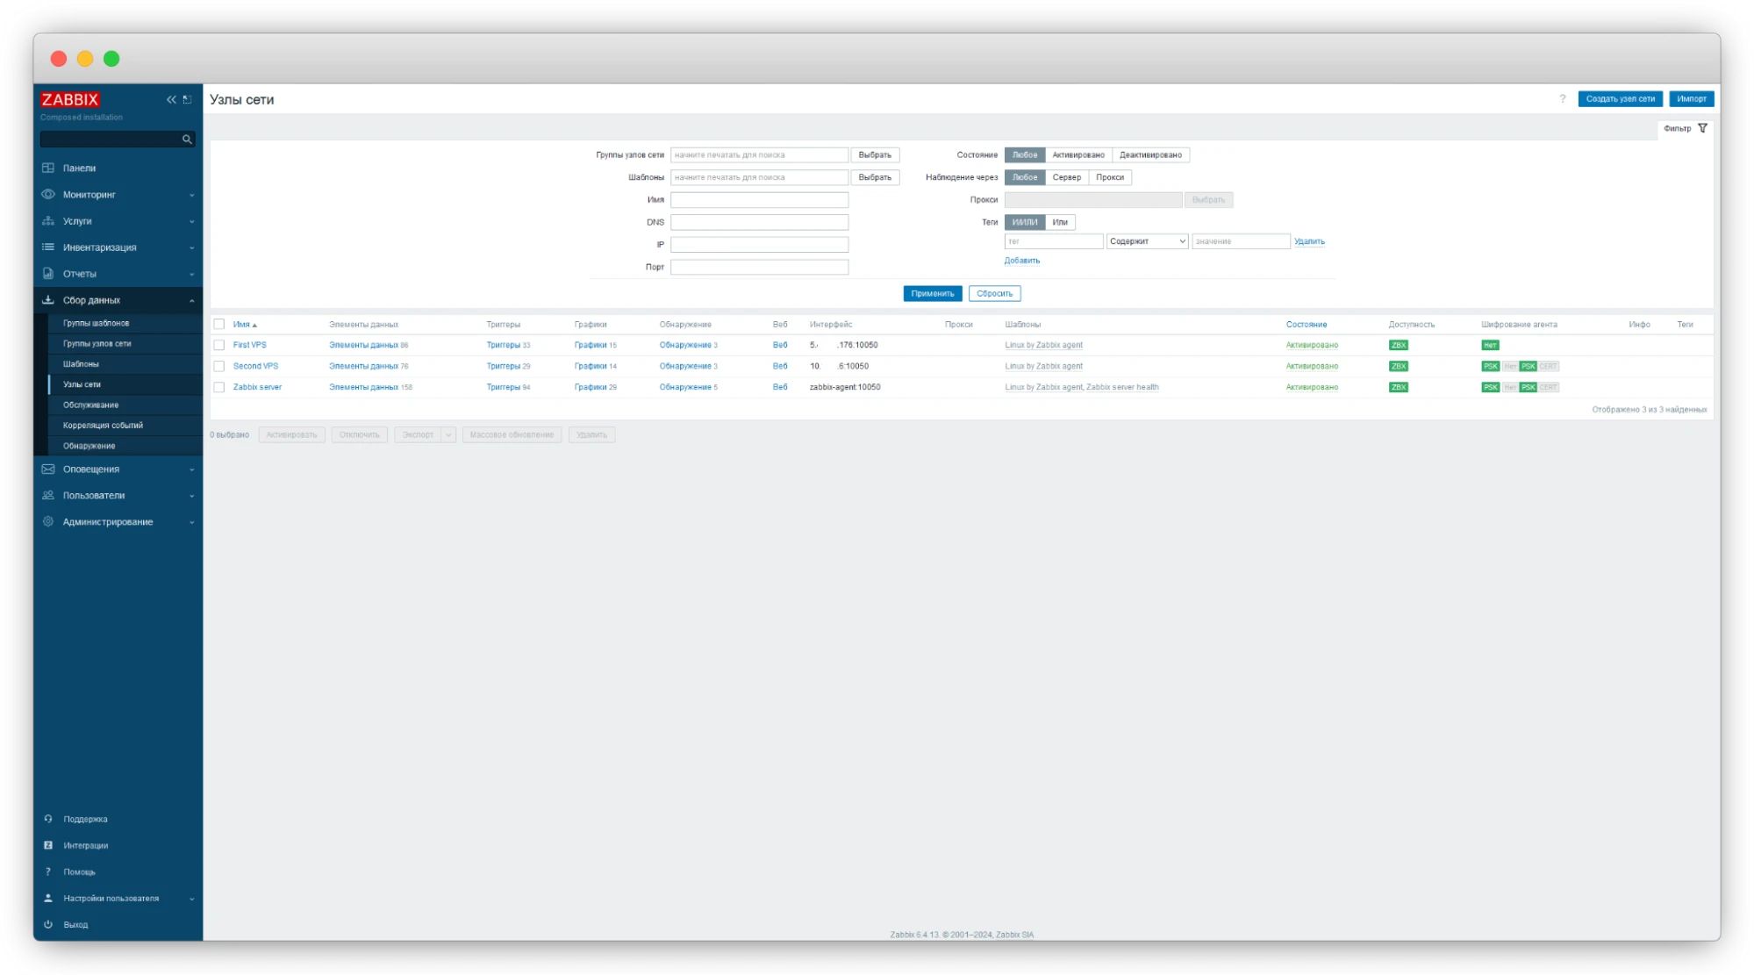Click the sidebar kiosk mode icon

(x=187, y=100)
